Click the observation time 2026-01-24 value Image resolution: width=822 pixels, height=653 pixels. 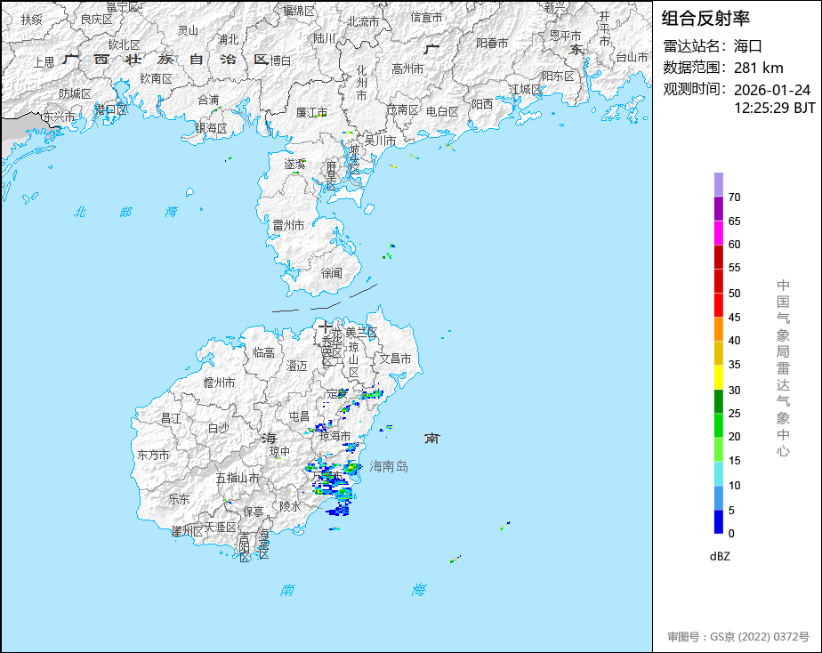coord(772,90)
